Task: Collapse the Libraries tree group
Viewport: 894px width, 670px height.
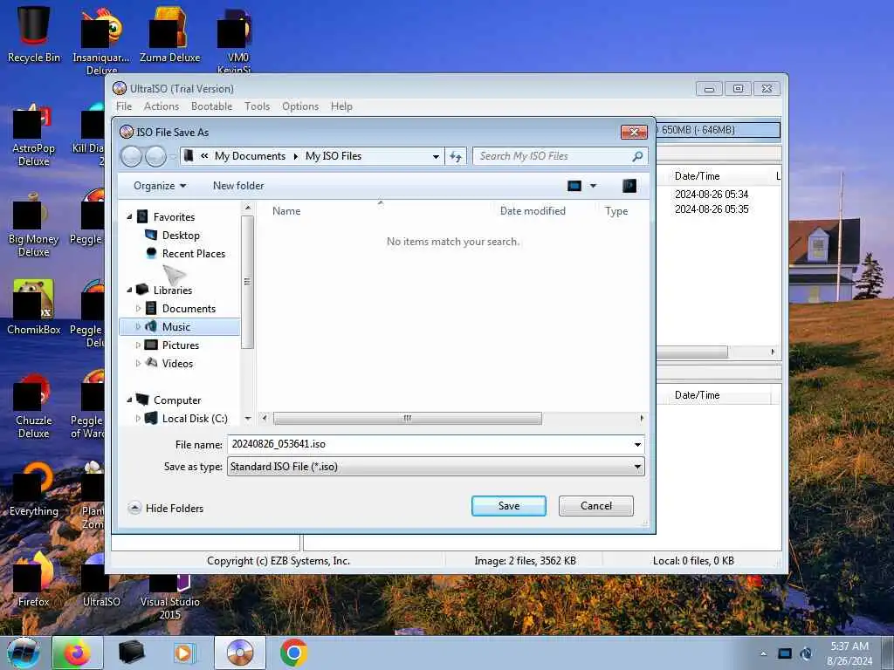Action: [x=129, y=290]
